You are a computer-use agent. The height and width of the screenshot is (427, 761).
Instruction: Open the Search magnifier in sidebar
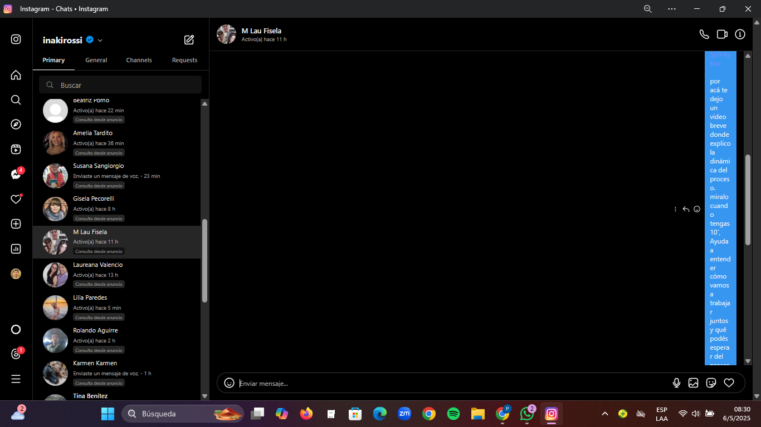coord(16,100)
